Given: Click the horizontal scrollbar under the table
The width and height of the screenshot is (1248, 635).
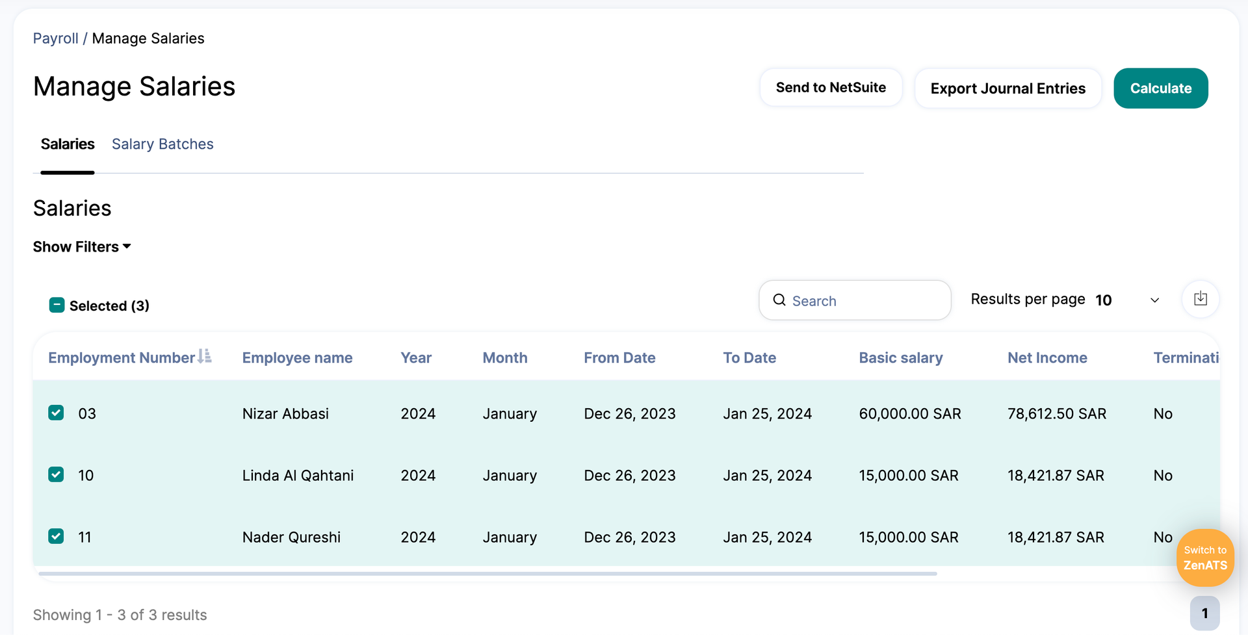Looking at the screenshot, I should pos(487,574).
